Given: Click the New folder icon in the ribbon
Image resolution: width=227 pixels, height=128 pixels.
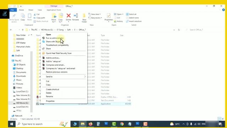Looking at the screenshot, I should 84,16.
